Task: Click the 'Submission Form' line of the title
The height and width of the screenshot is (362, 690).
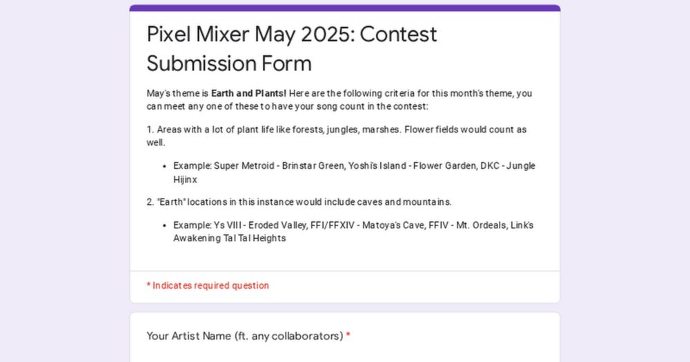Action: [x=229, y=63]
